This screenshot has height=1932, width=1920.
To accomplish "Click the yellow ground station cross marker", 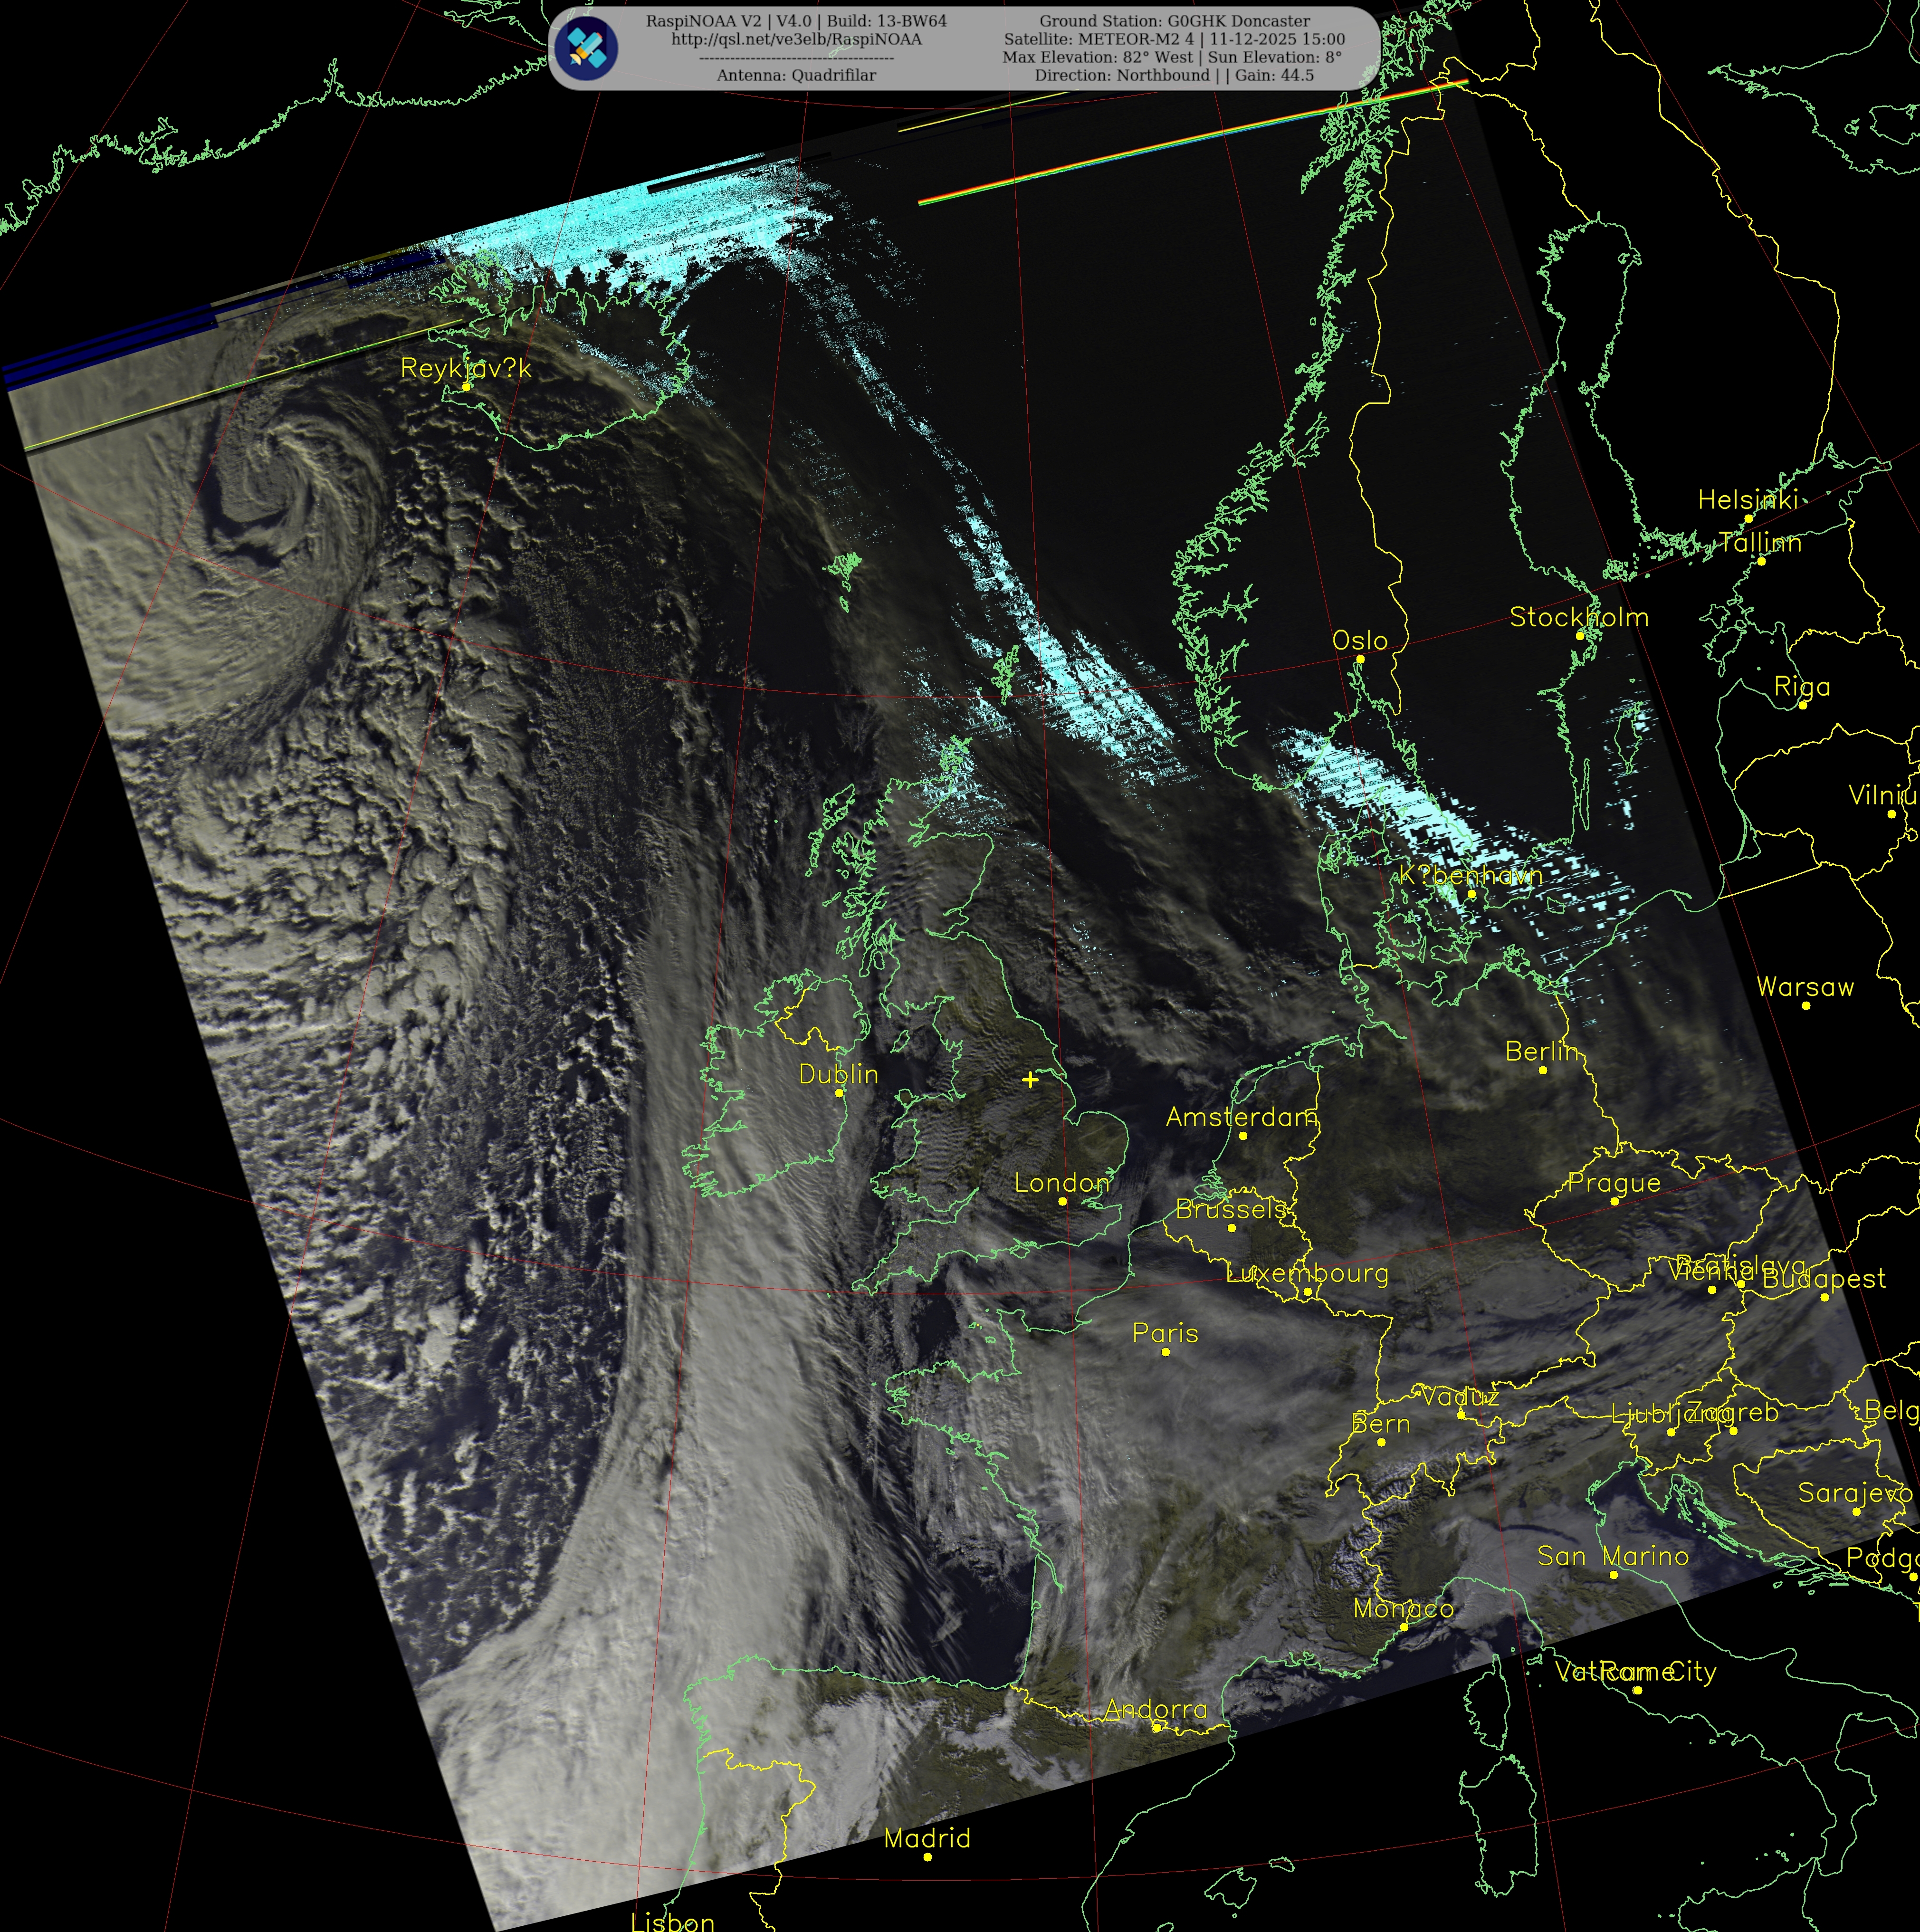I will click(x=1030, y=1079).
